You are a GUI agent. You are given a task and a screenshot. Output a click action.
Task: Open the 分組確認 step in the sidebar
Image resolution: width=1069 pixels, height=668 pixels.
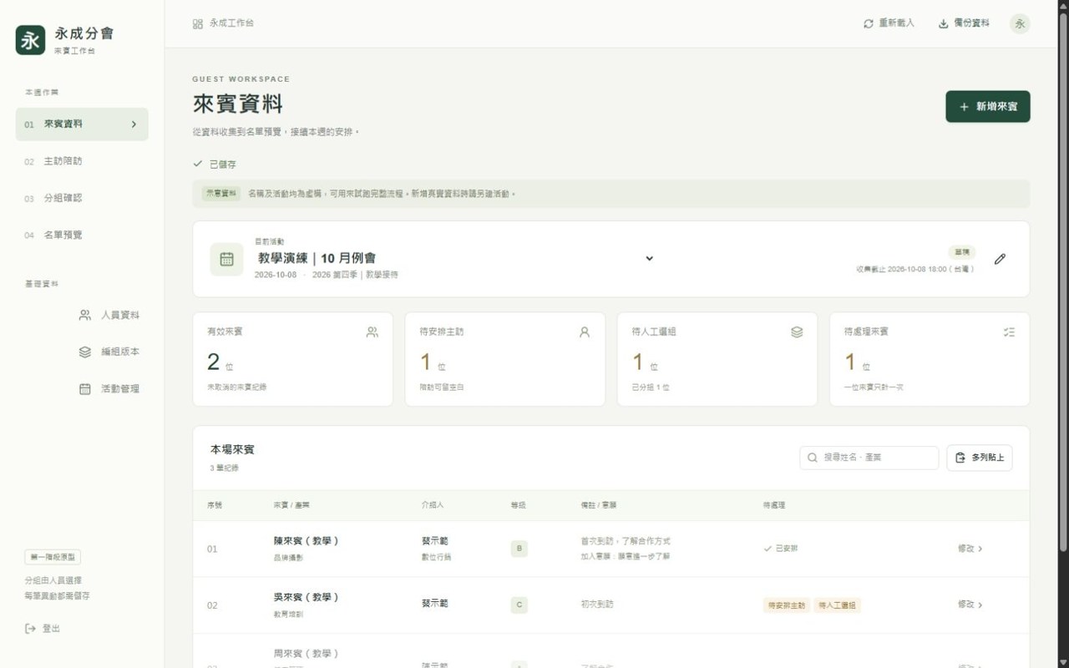click(82, 198)
